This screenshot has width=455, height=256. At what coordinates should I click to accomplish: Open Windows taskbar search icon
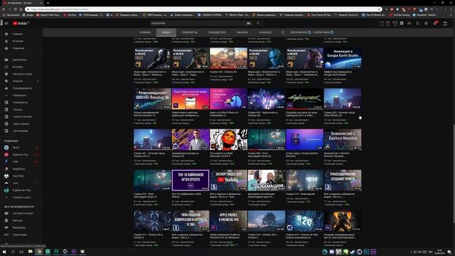13,252
